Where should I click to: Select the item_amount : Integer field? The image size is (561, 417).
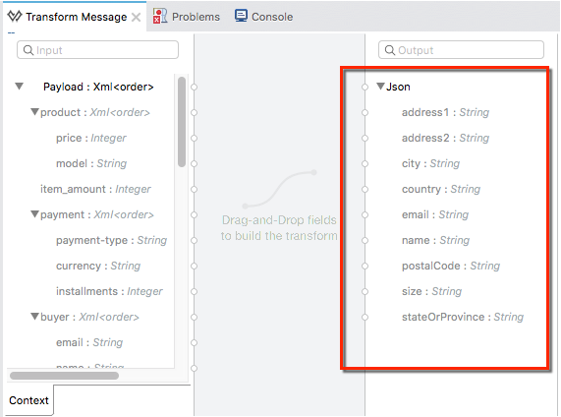tap(95, 189)
